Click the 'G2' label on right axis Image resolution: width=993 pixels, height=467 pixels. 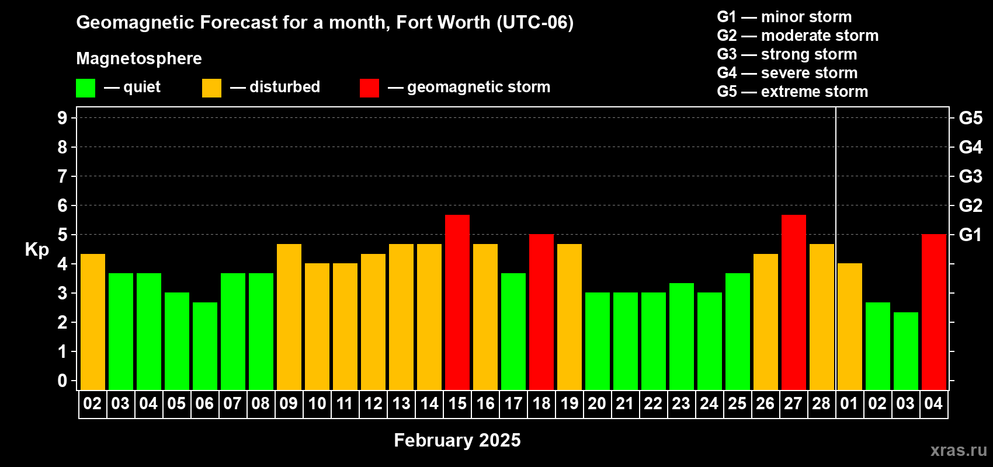point(970,205)
